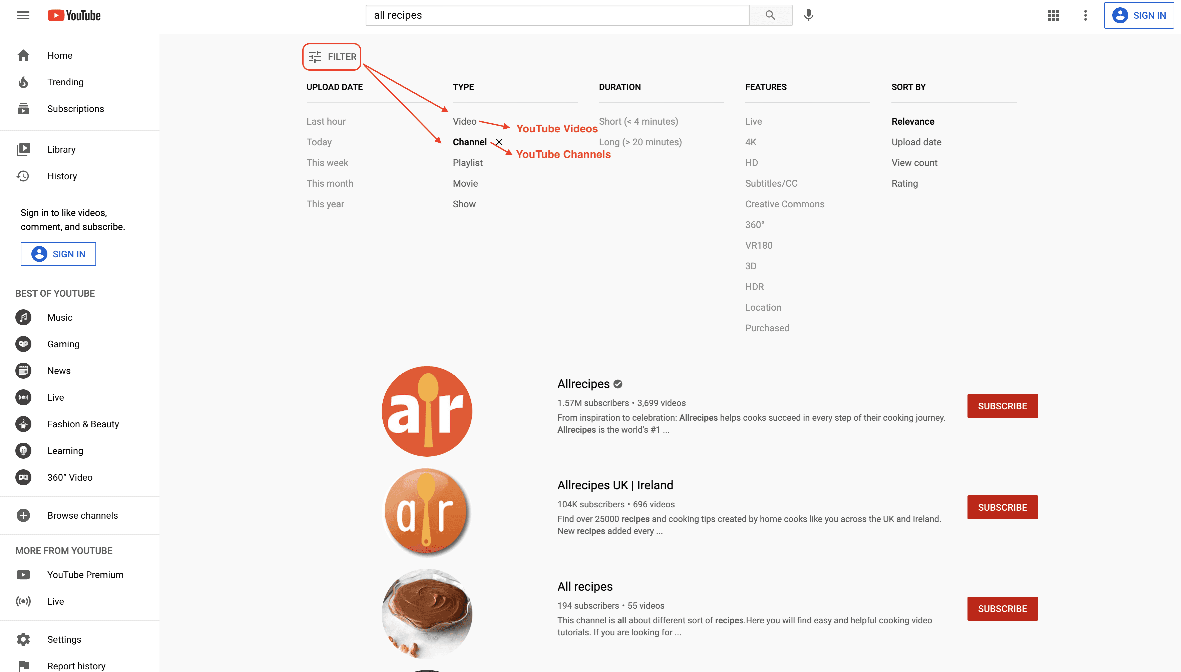Viewport: 1181px width, 672px height.
Task: Click the Home house icon
Action: pos(23,55)
